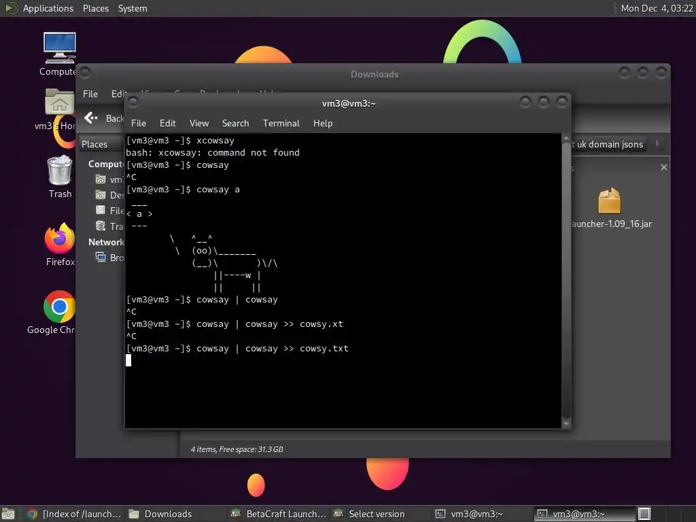Viewport: 696px width, 522px height.
Task: Click the Downloads window title bar
Action: point(375,74)
